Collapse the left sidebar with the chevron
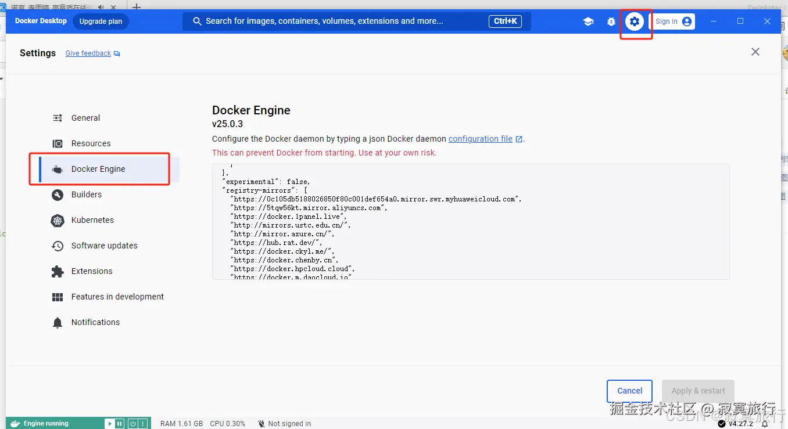This screenshot has height=429, width=788. tap(2, 79)
